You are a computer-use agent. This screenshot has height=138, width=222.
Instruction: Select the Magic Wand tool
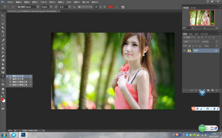coord(3,28)
